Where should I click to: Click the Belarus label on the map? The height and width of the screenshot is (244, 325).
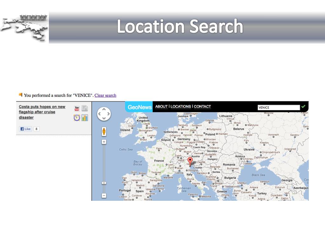(x=239, y=129)
